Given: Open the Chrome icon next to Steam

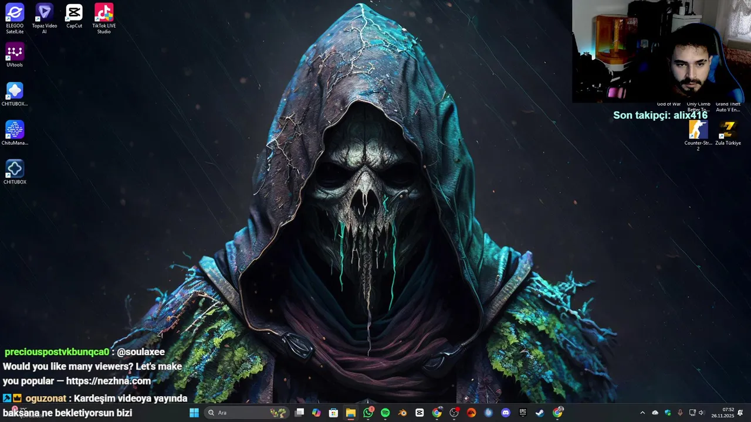Looking at the screenshot, I should [557, 413].
